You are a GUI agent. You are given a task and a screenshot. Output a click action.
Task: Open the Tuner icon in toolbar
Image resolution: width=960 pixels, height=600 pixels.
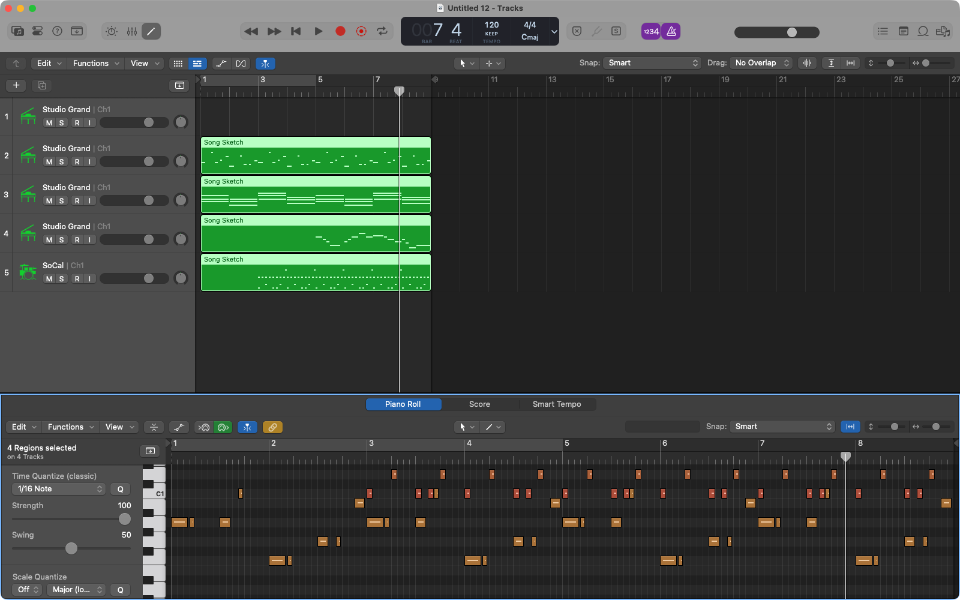click(596, 31)
